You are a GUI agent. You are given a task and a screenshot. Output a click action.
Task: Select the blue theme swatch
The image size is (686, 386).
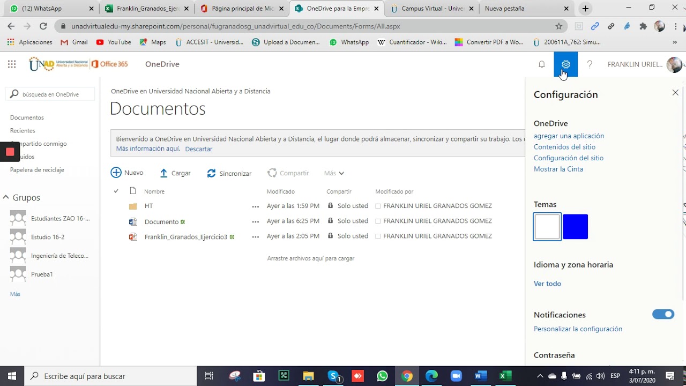[x=576, y=226]
